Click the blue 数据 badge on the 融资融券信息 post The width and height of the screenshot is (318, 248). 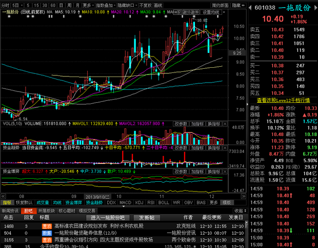pos(47,233)
